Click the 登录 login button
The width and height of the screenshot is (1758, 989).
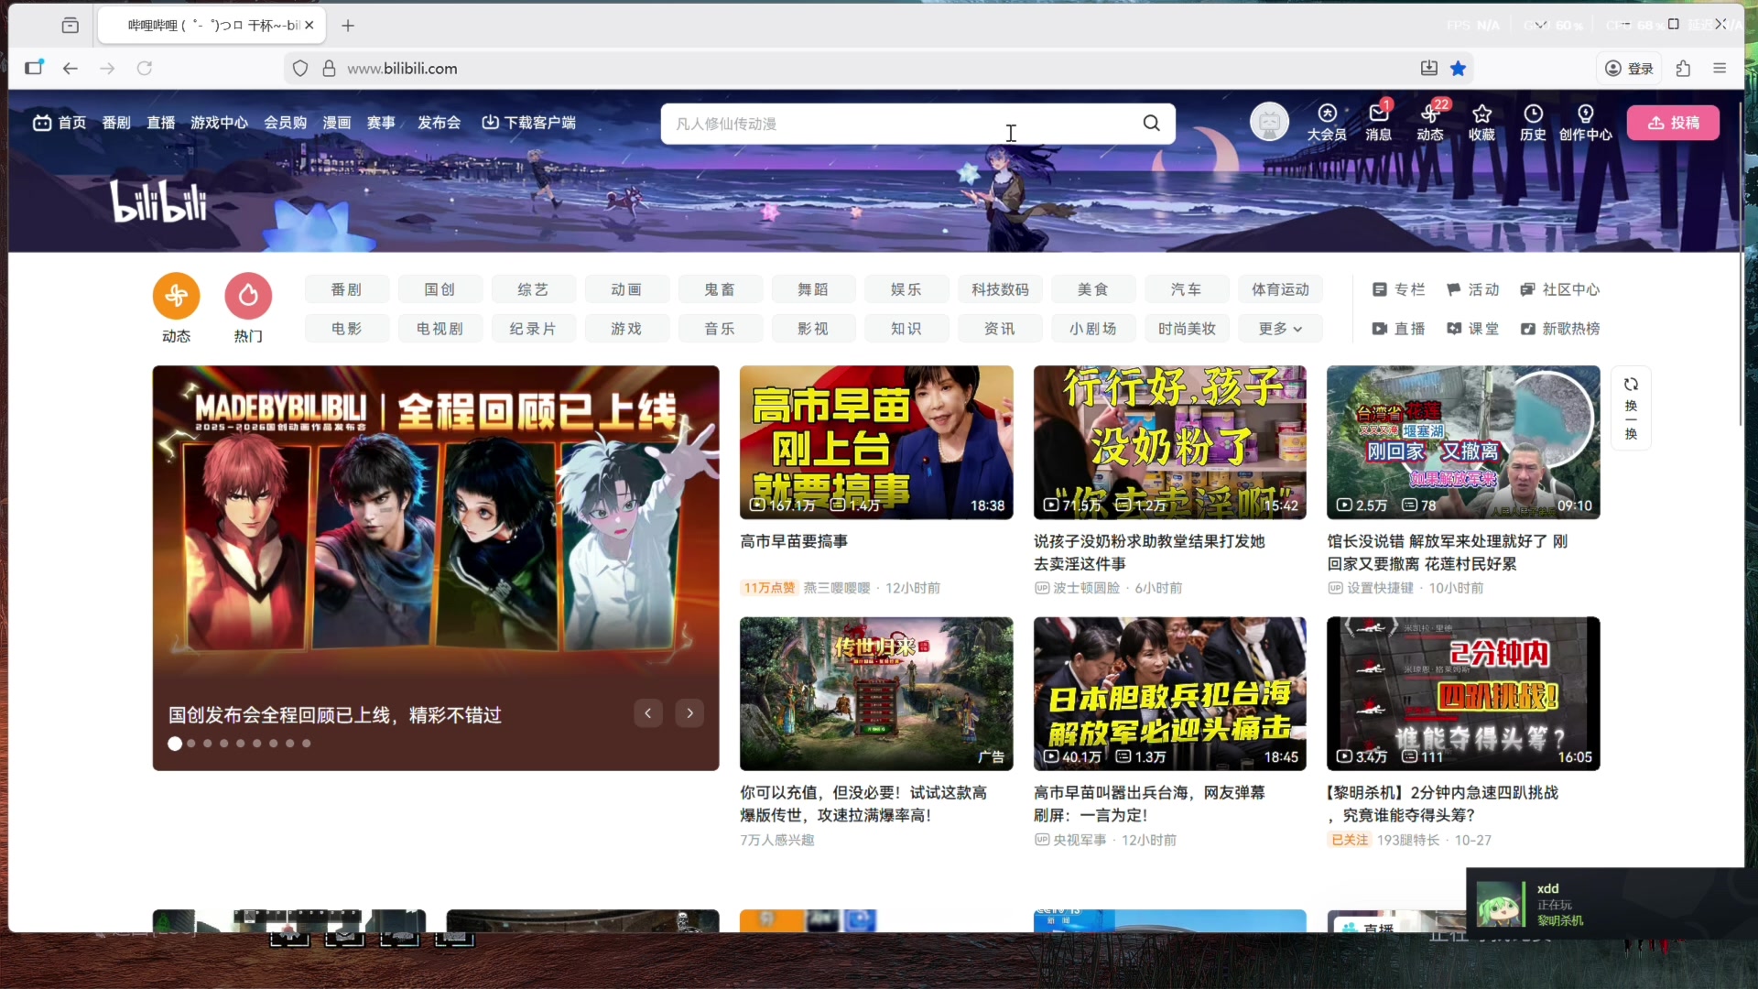(x=1629, y=68)
